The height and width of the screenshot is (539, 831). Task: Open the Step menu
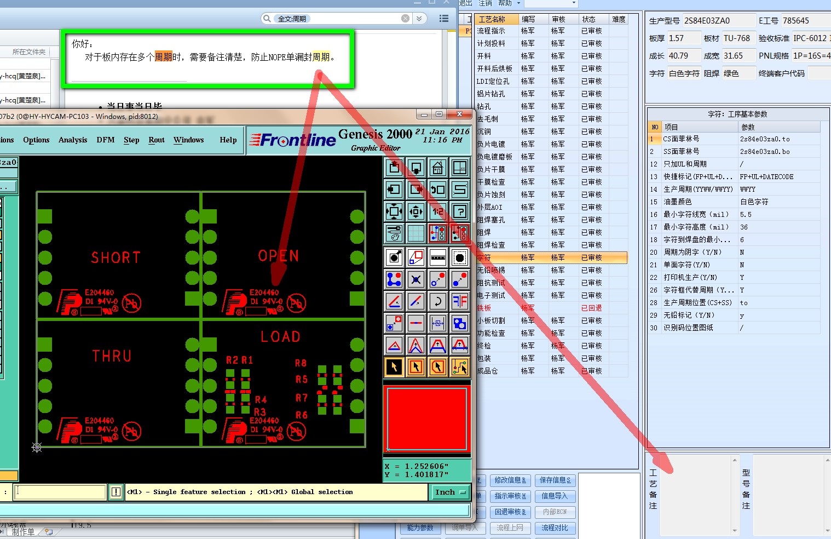[x=131, y=140]
